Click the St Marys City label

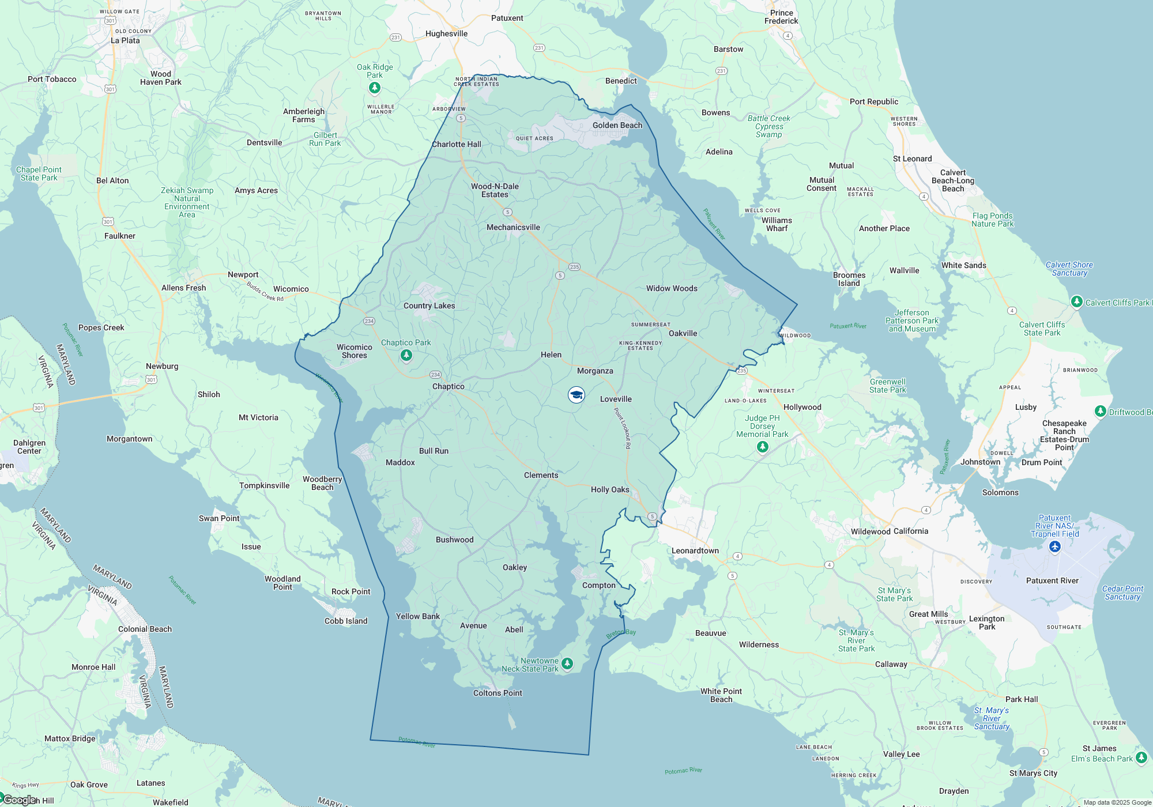click(1033, 773)
